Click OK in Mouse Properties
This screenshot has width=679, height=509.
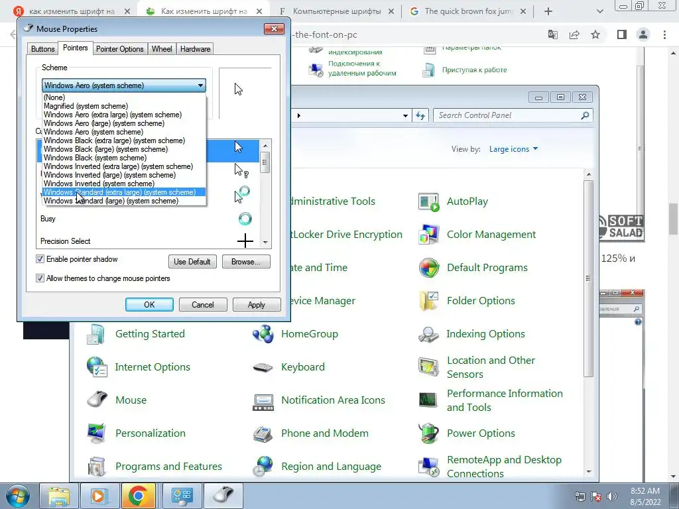click(x=149, y=305)
